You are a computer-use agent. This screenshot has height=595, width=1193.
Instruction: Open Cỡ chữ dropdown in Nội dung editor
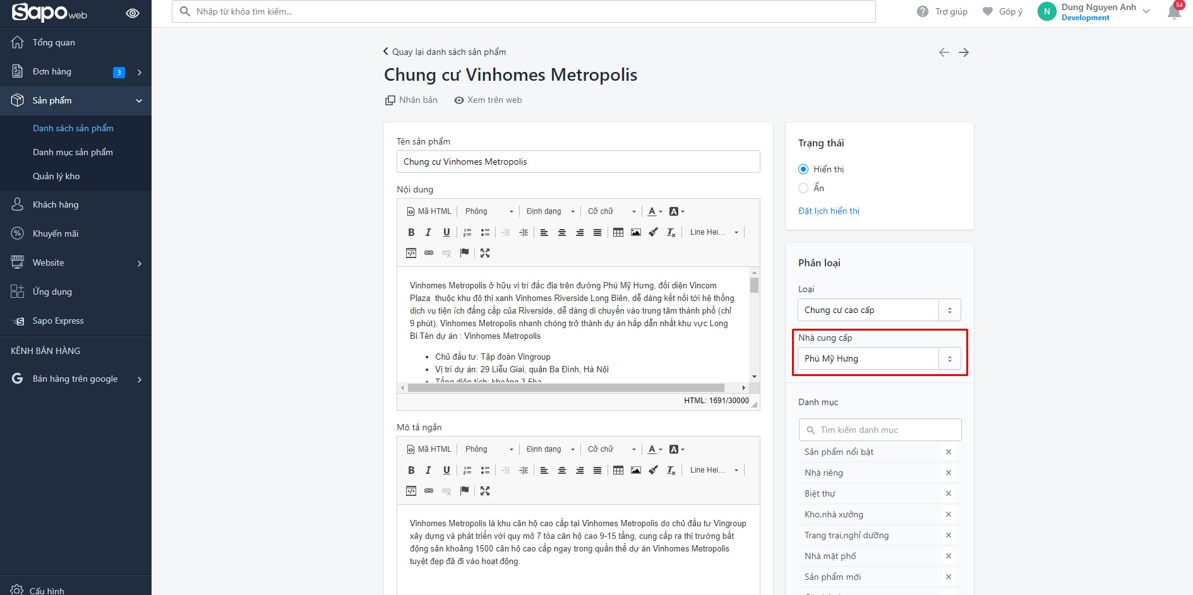(x=611, y=211)
